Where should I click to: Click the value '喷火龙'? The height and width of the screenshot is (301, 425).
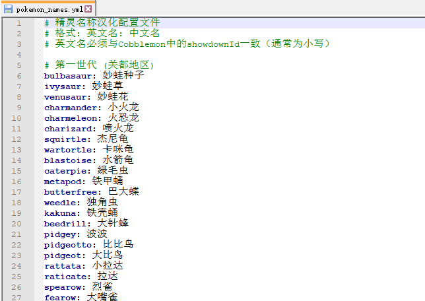pyautogui.click(x=118, y=128)
